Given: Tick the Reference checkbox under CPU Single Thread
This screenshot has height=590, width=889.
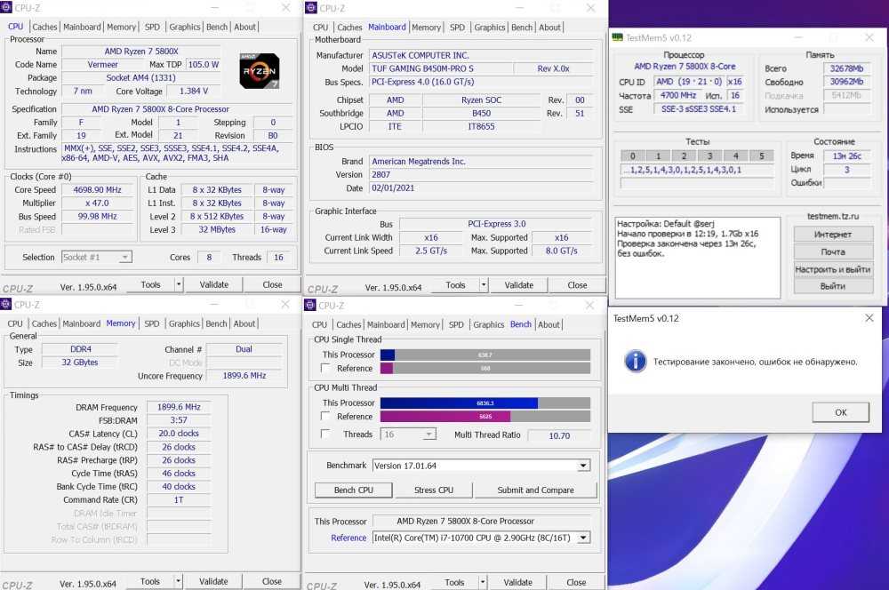Looking at the screenshot, I should pyautogui.click(x=325, y=368).
